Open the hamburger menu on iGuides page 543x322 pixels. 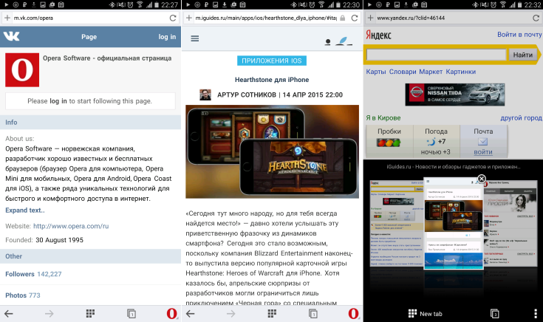click(195, 38)
